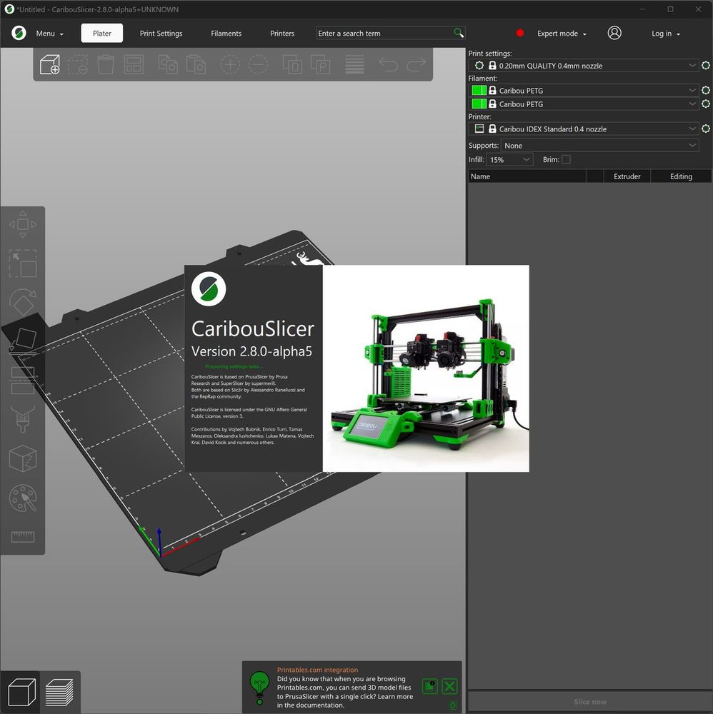Select the Paint-on supports brush tool

coord(22,419)
